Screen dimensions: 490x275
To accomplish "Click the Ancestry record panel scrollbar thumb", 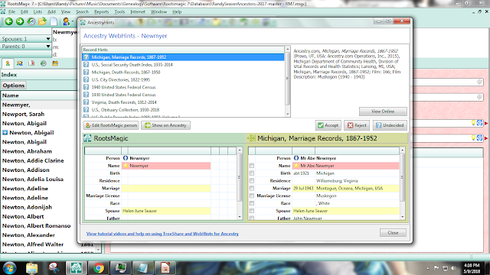I will [403, 177].
